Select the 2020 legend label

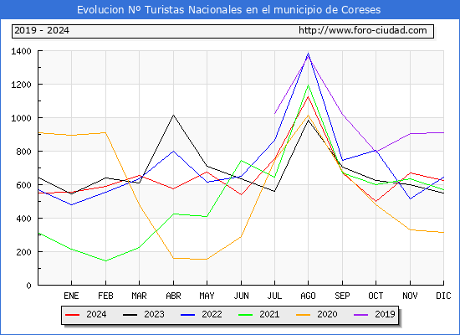(x=327, y=314)
